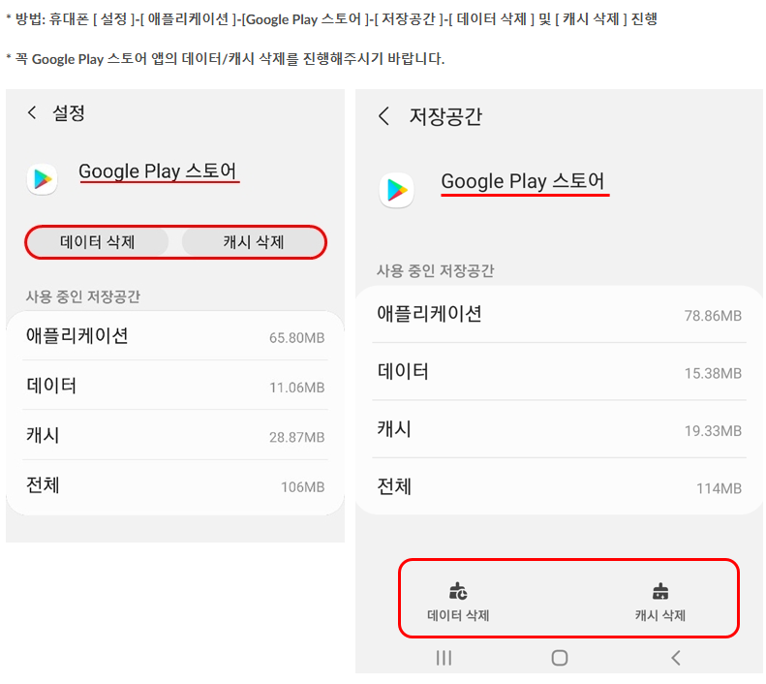This screenshot has height=684, width=766.
Task: Click 데이터 row showing 11.06MB
Action: pyautogui.click(x=175, y=386)
